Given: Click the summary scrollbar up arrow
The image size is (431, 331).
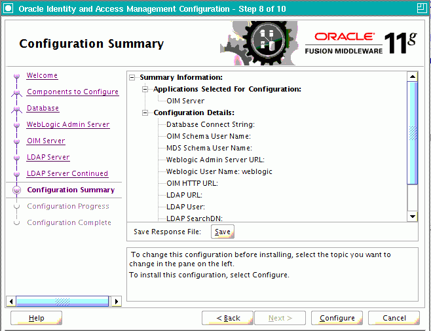Looking at the screenshot, I should tap(412, 77).
